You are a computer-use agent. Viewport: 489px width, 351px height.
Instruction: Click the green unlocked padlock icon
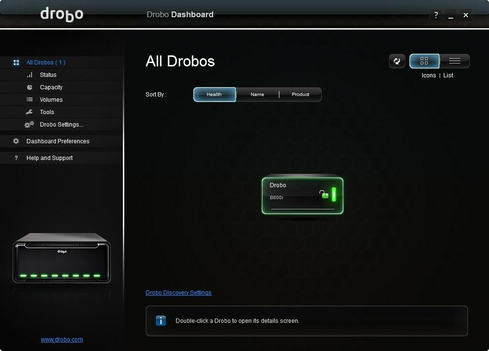pyautogui.click(x=324, y=194)
